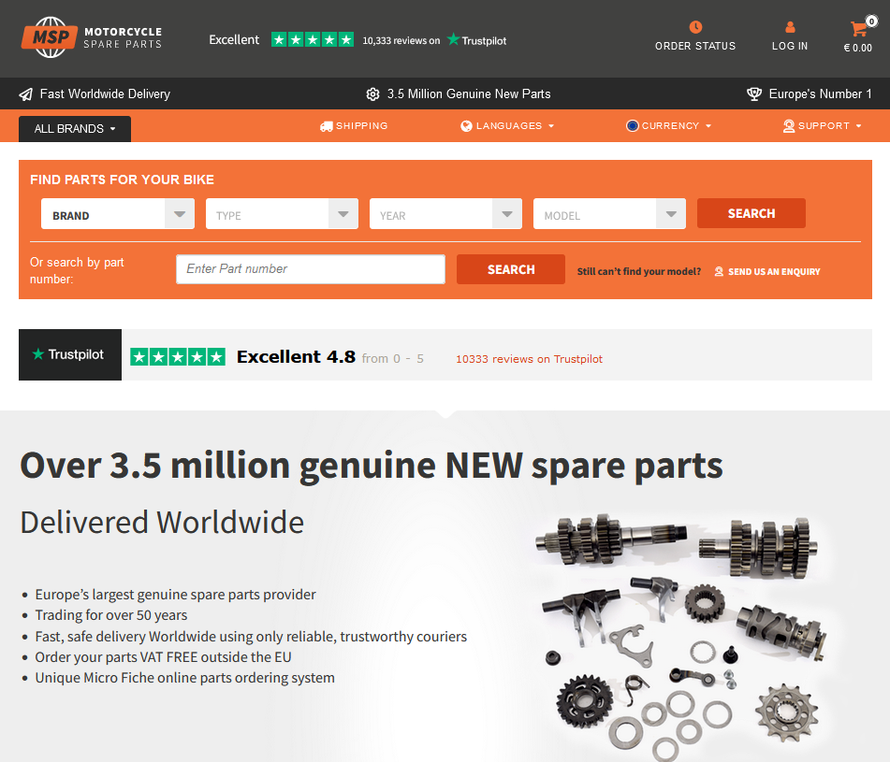Expand the TYPE dropdown
Viewport: 890px width, 762px height.
[x=282, y=214]
